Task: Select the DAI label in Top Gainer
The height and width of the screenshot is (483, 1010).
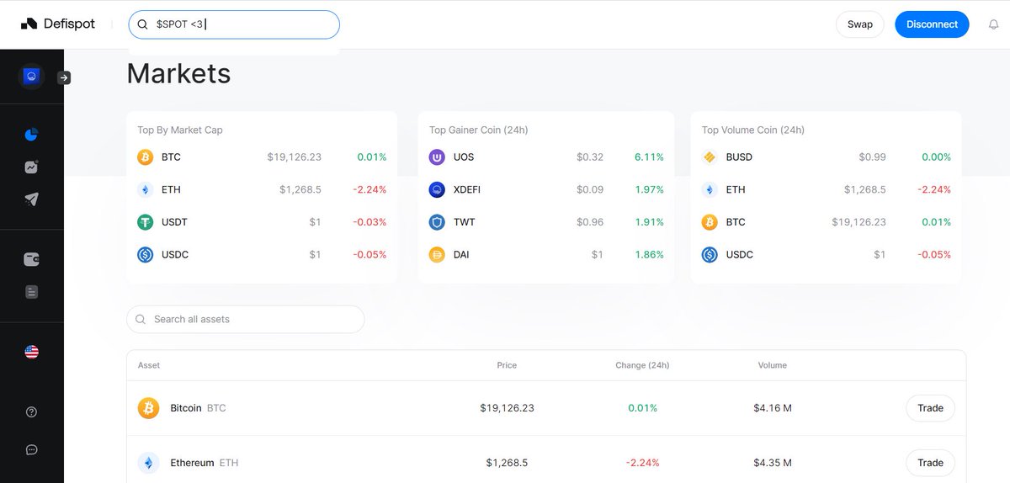Action: tap(461, 254)
